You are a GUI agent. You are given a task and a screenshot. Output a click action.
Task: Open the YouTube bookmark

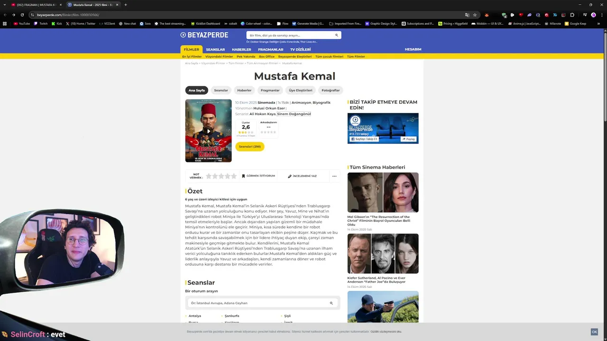click(22, 23)
